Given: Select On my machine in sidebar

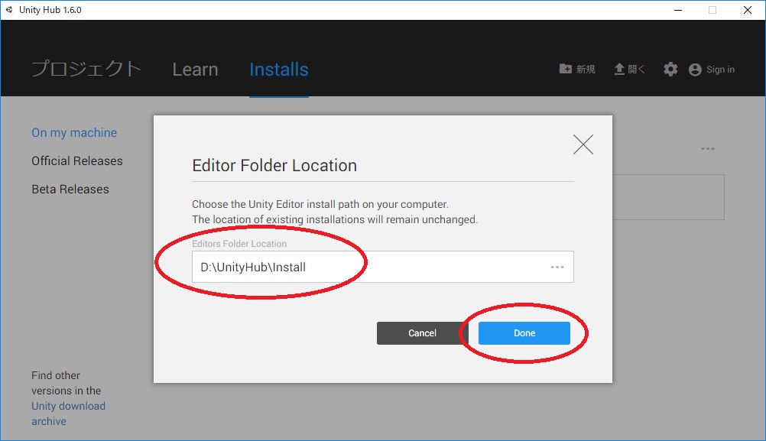Looking at the screenshot, I should 74,132.
